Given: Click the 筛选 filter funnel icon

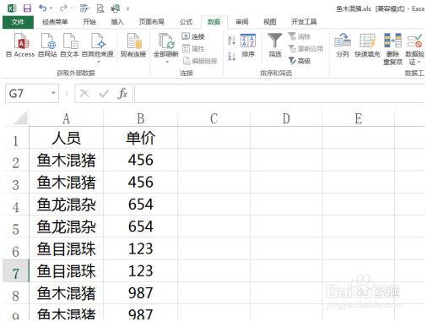Looking at the screenshot, I should tap(274, 40).
